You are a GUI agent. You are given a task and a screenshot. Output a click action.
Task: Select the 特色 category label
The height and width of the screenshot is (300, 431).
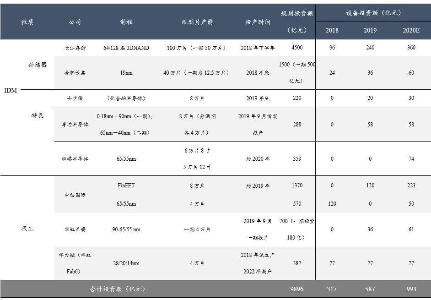[x=38, y=115]
